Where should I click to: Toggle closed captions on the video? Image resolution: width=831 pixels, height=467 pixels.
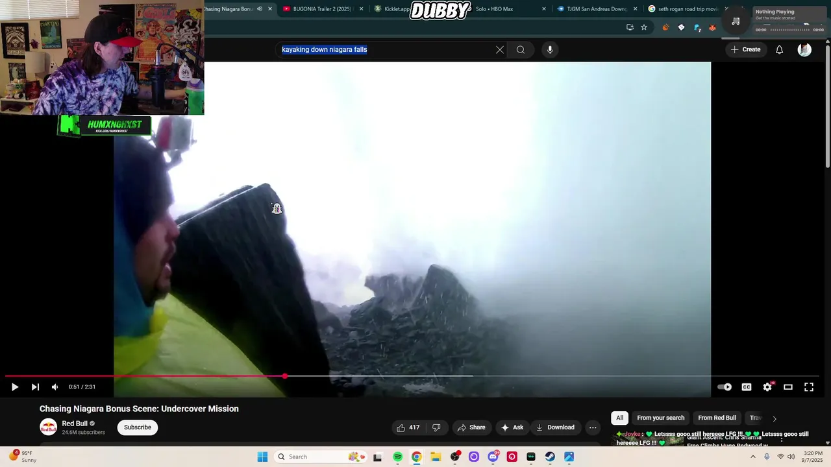coord(747,387)
